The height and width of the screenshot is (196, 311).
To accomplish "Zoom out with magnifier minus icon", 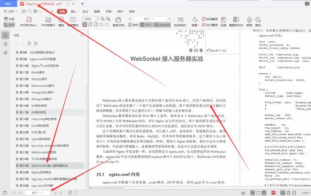I will tap(103, 19).
